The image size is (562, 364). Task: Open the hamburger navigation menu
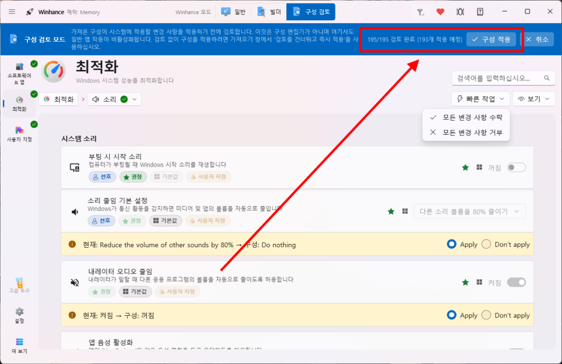[x=12, y=12]
